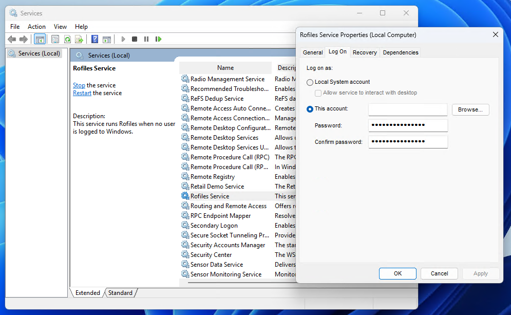The height and width of the screenshot is (315, 511).
Task: Switch to the Extended view tab
Action: [88, 293]
